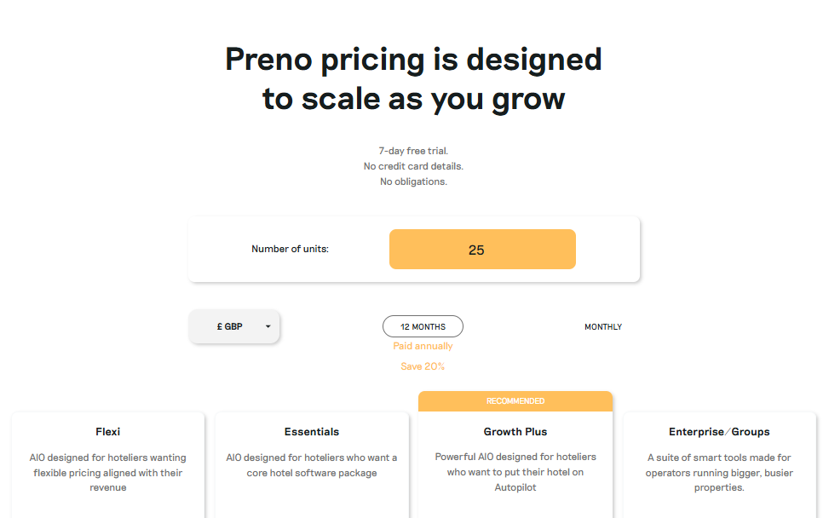Click No credit card details text
Screen dimensions: 829x518
click(413, 166)
